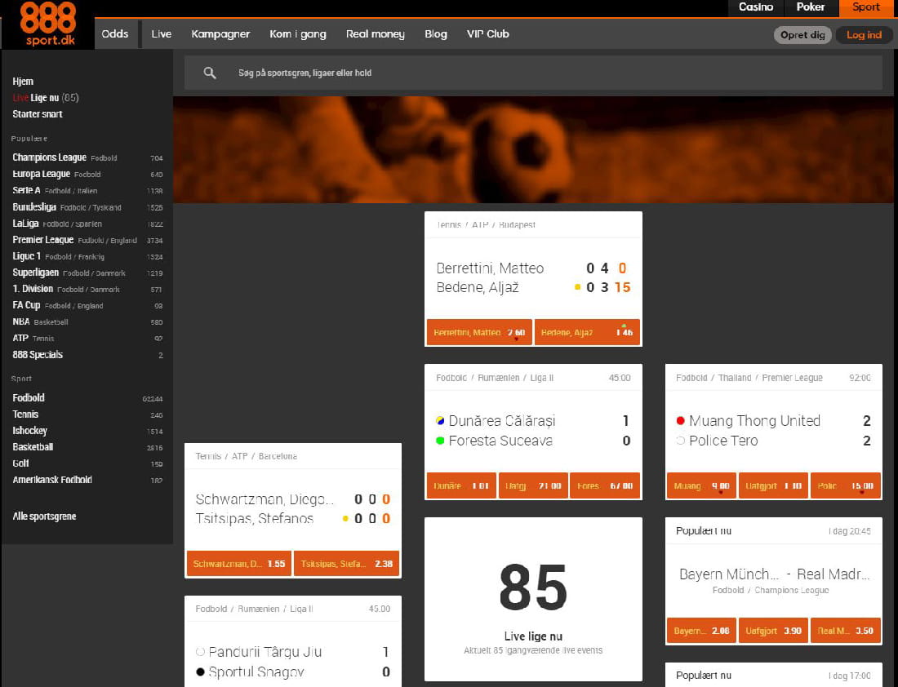
Task: Bet on Berrettini, Matteo odds button
Action: [x=479, y=332]
